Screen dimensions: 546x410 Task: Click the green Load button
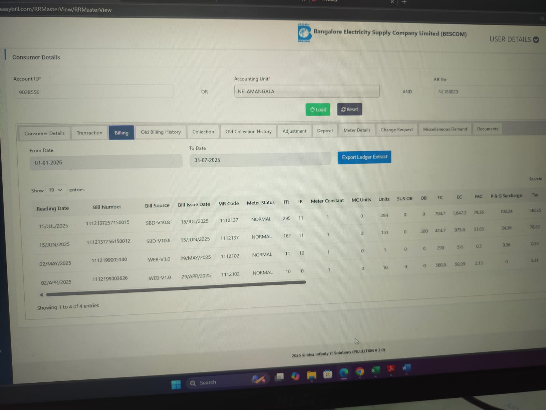tap(318, 109)
